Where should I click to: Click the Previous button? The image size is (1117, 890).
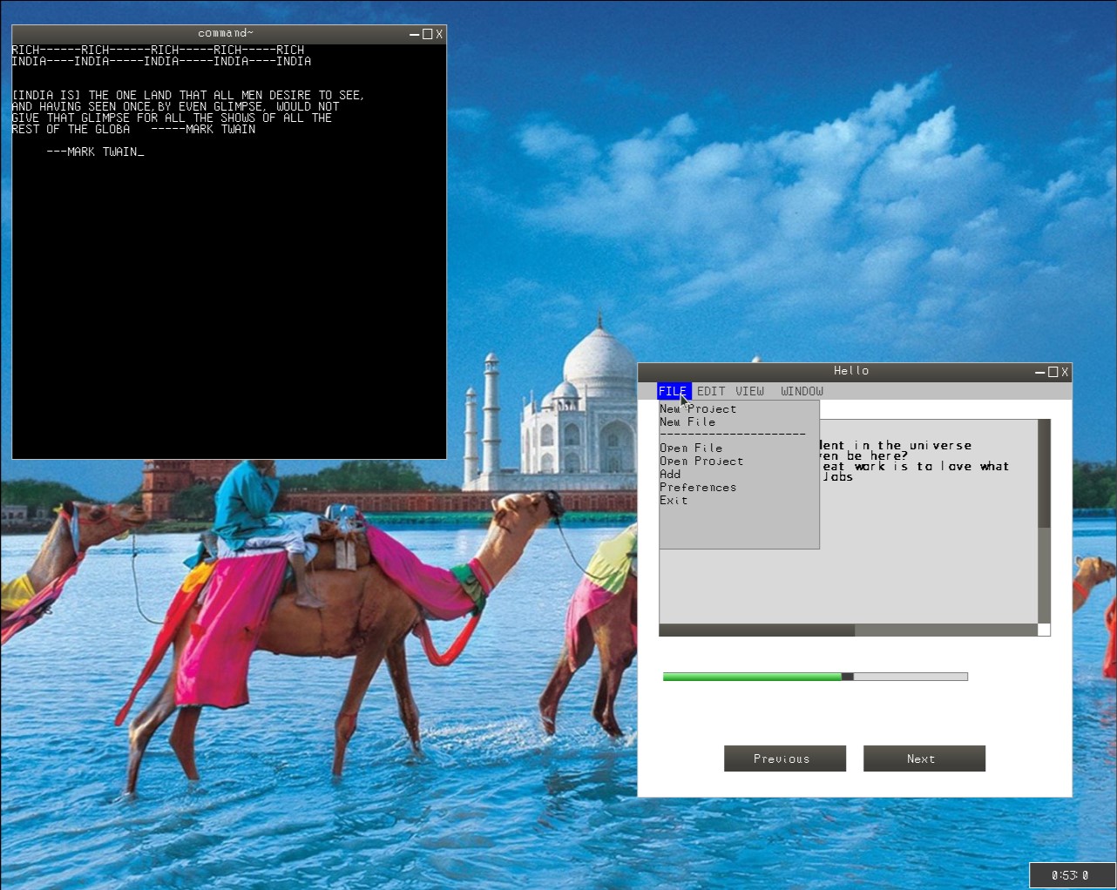point(785,759)
